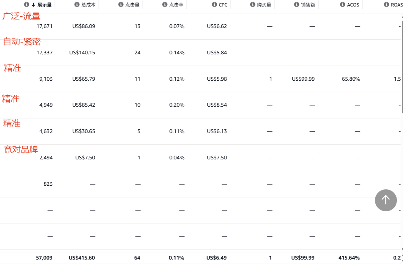Click the US$99.99 sales cell in 精准 row
Image resolution: width=403 pixels, height=264 pixels.
[303, 79]
